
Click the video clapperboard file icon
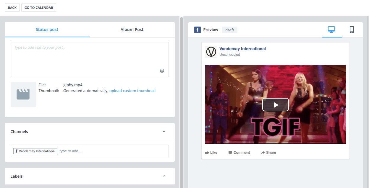click(x=23, y=94)
